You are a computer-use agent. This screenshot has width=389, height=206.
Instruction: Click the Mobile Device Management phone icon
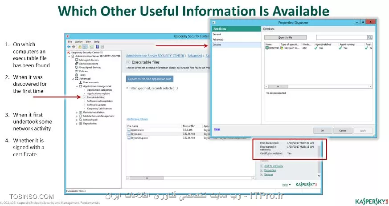[81, 116]
